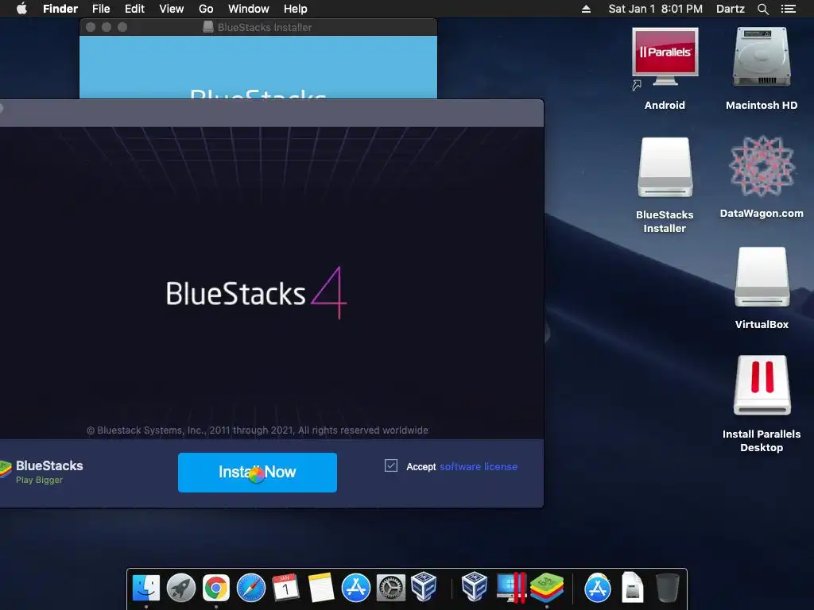Open the View menu
The height and width of the screenshot is (610, 814).
point(172,9)
